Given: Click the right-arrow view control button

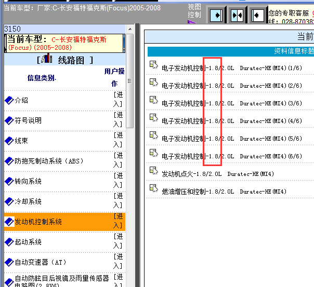Looking at the screenshot, I should 216,15.
